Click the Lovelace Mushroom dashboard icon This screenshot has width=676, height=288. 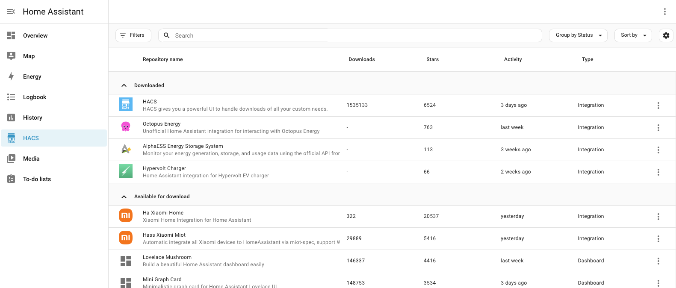pyautogui.click(x=126, y=261)
